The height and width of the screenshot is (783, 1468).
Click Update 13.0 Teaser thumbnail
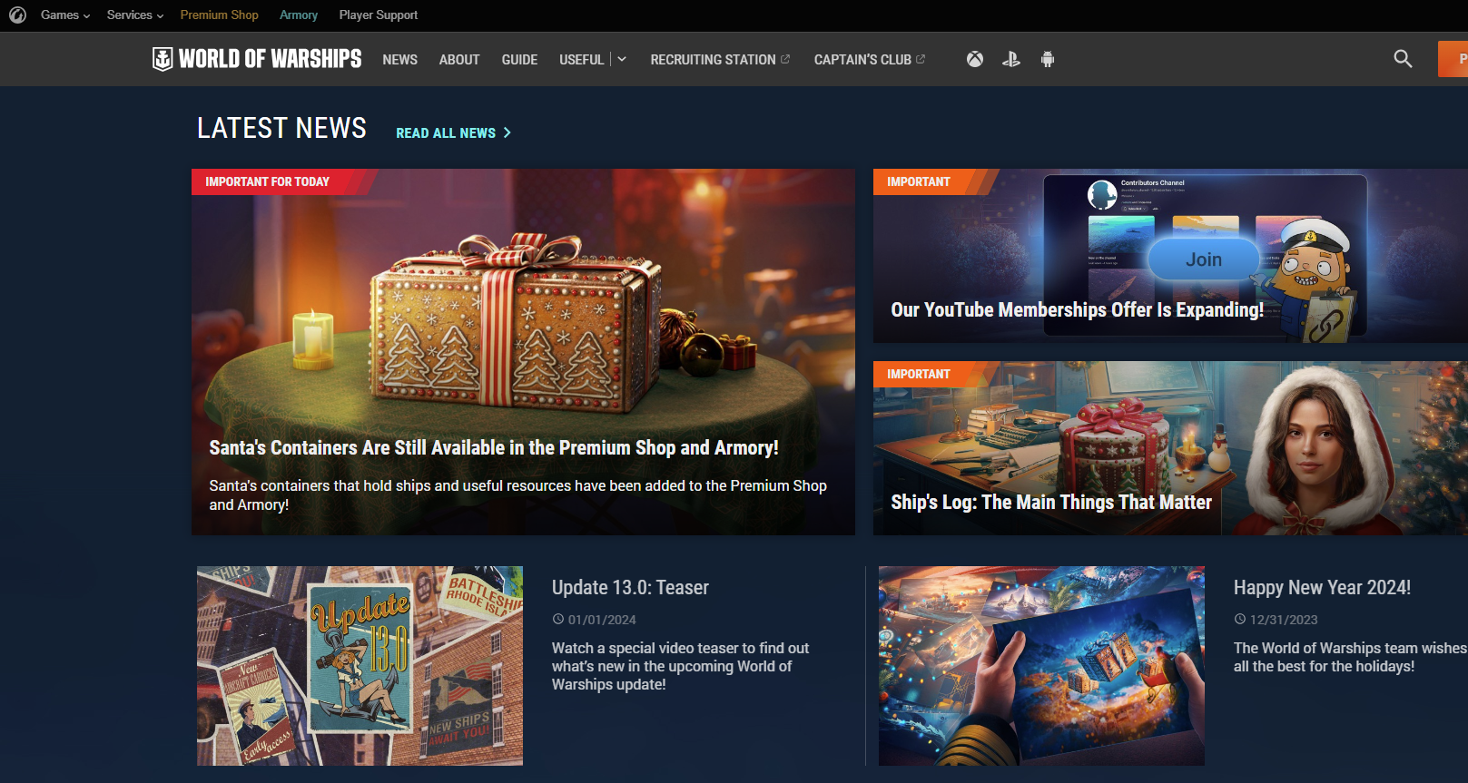[x=360, y=666]
